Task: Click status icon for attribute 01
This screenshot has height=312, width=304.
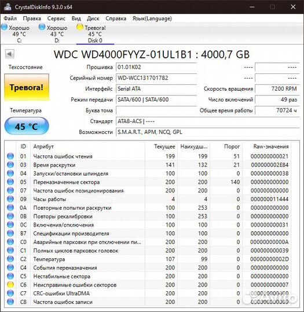Action: [x=10, y=156]
